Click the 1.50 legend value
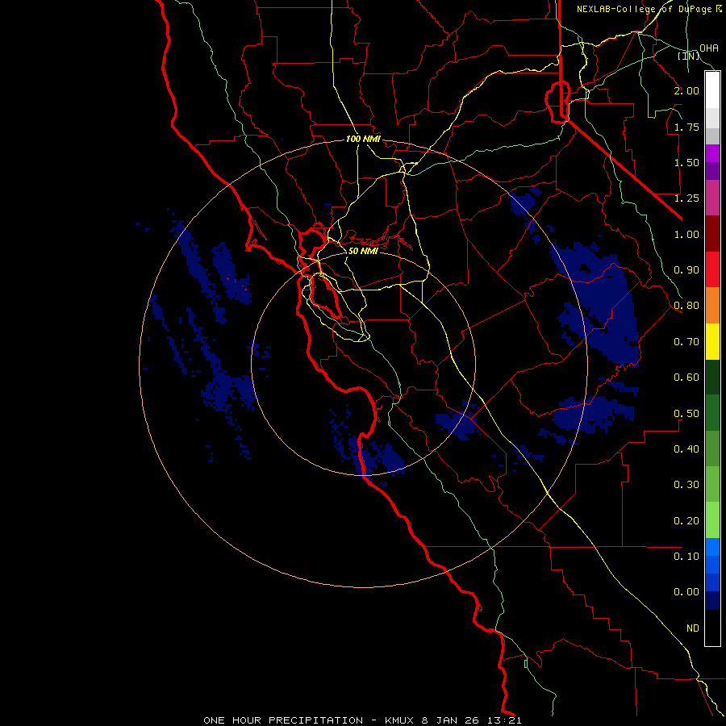Screen dimensions: 726x726 click(x=686, y=162)
